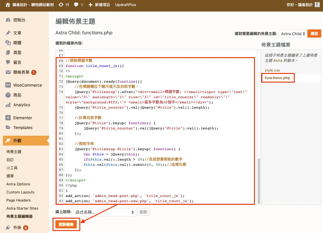Click line number 84 in the editor gutter
The image size is (323, 233).
[61, 154]
